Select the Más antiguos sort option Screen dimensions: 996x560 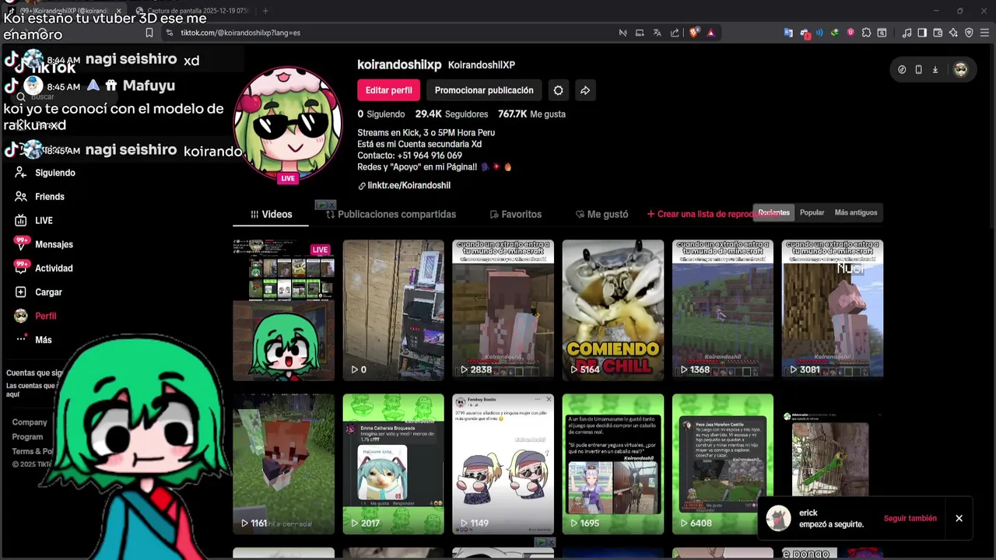(x=856, y=212)
